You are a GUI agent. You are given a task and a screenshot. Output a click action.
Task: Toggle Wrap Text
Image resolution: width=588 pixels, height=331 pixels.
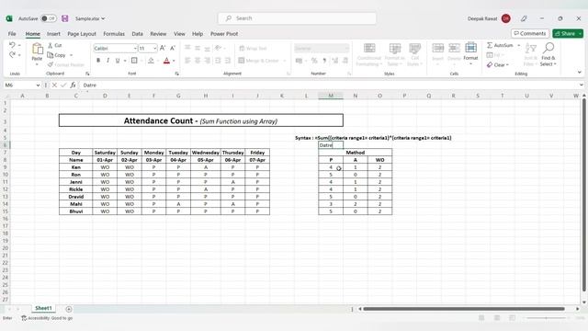pos(253,49)
